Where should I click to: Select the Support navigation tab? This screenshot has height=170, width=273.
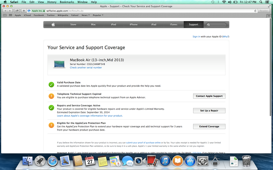[194, 24]
